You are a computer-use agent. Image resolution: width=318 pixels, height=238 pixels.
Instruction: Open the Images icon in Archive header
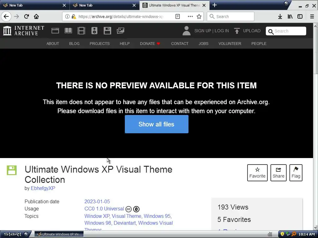coord(120,31)
